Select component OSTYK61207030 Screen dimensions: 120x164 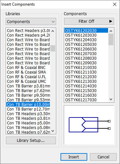(x=86, y=54)
